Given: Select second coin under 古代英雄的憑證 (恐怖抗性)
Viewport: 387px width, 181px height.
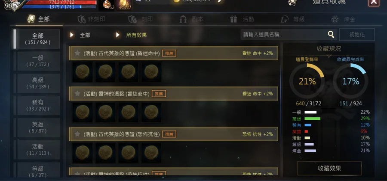Looking at the screenshot, I should click(105, 153).
